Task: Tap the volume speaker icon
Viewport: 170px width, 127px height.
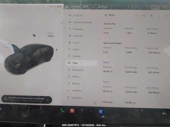Action: click(164, 114)
